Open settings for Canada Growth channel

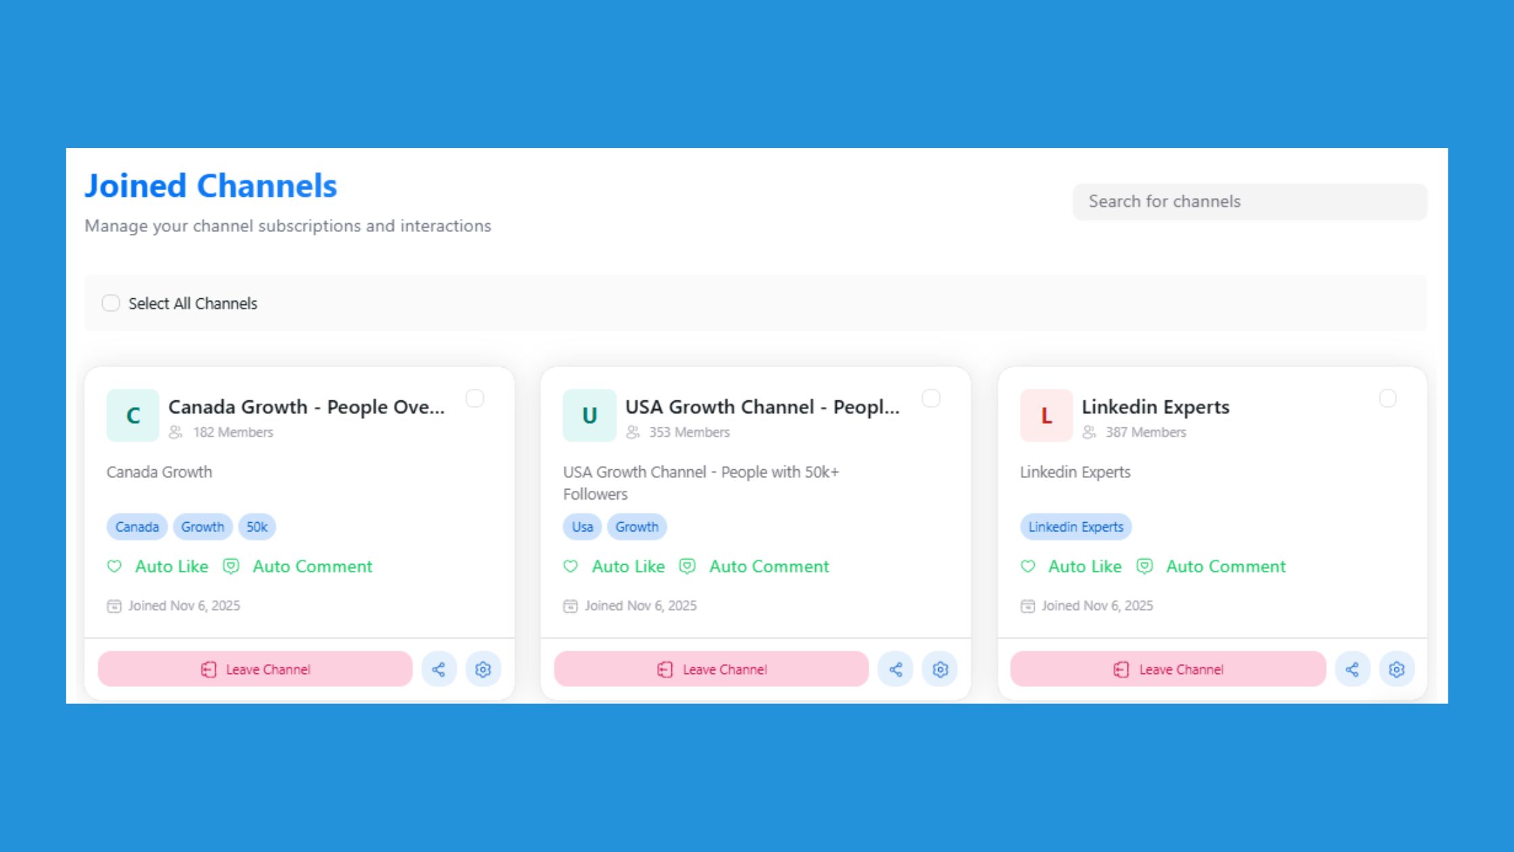483,669
